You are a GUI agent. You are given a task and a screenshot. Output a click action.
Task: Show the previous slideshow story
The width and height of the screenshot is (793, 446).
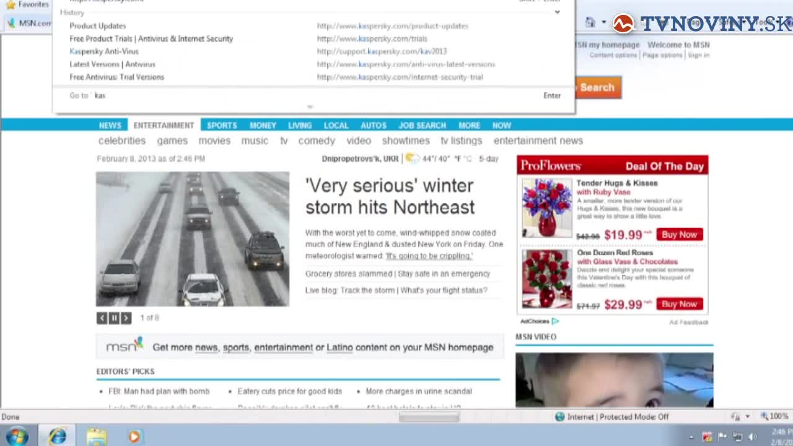click(102, 318)
